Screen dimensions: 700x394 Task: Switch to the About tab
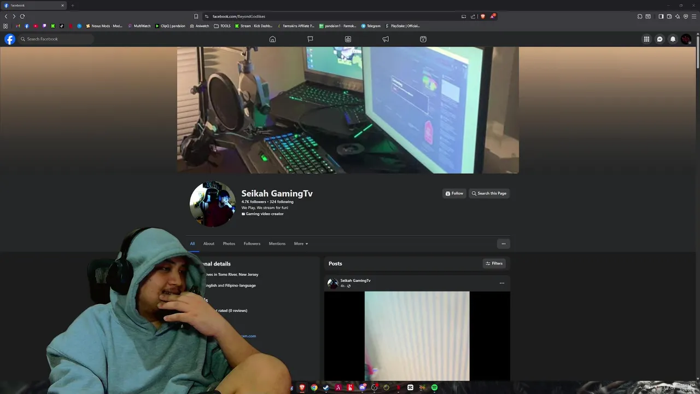(209, 244)
